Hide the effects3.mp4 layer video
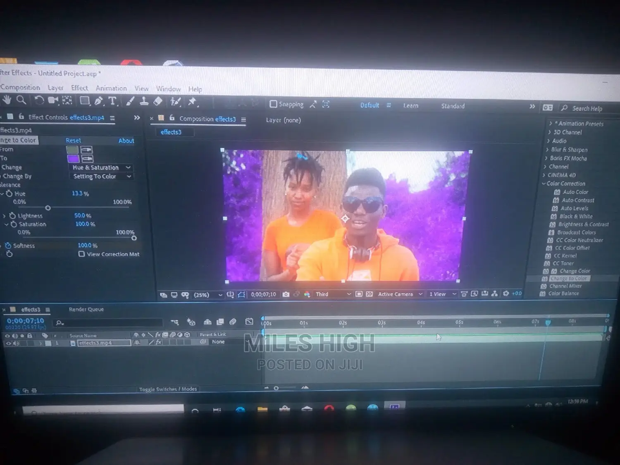The height and width of the screenshot is (465, 620). point(7,343)
